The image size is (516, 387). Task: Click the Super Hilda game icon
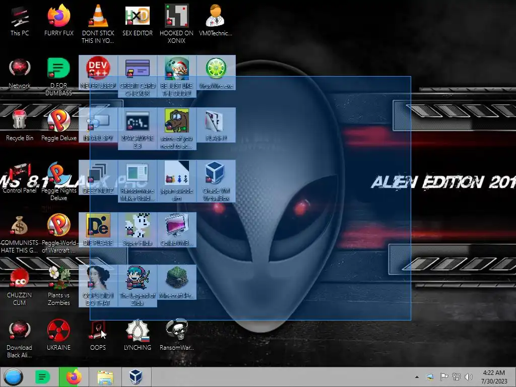pos(138,230)
